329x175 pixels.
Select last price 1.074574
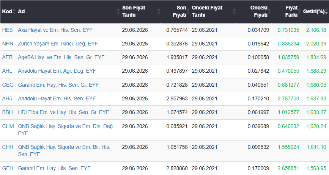[177, 112]
